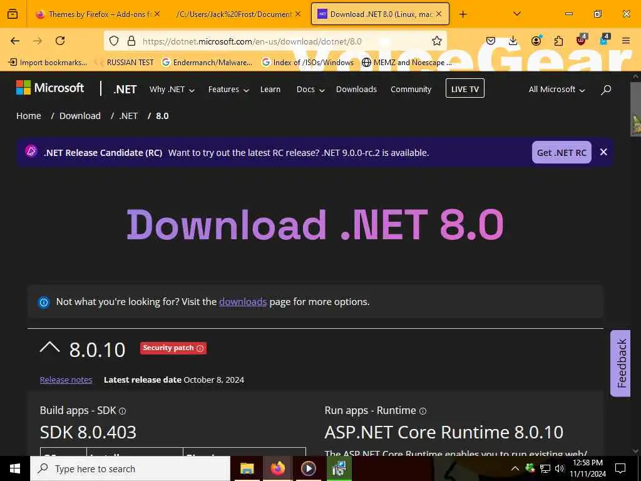The height and width of the screenshot is (481, 641).
Task: Expand the Why .NET menu
Action: [x=172, y=89]
